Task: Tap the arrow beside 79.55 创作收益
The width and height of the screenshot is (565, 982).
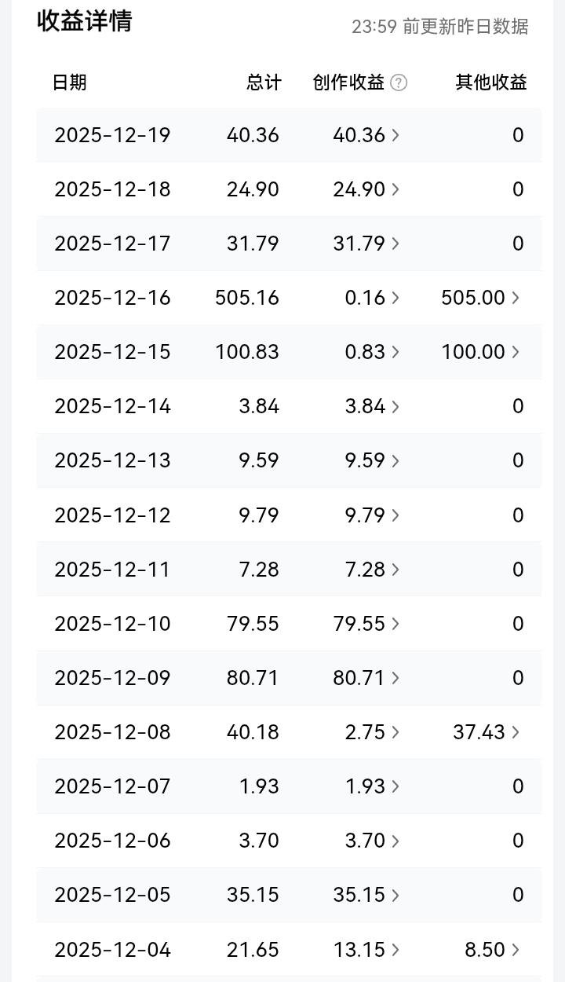Action: pos(395,624)
